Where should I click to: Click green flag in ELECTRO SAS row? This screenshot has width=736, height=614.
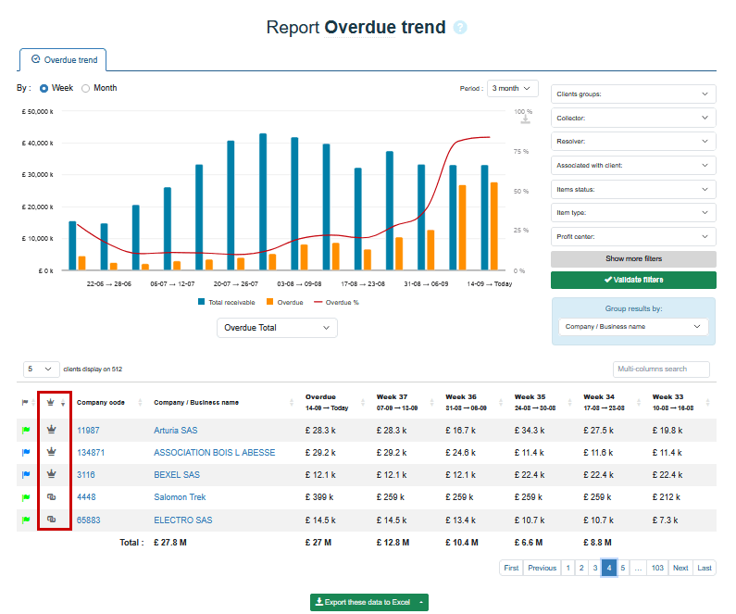pos(26,520)
